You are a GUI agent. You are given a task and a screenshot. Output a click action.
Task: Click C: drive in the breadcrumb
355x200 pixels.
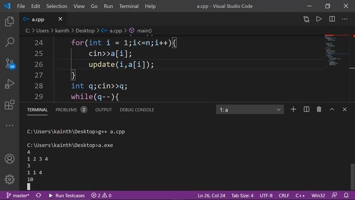[x=27, y=31]
